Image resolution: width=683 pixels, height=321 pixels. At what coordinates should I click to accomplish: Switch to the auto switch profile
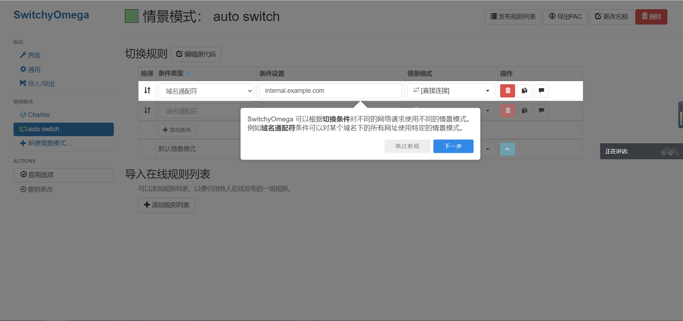click(43, 129)
